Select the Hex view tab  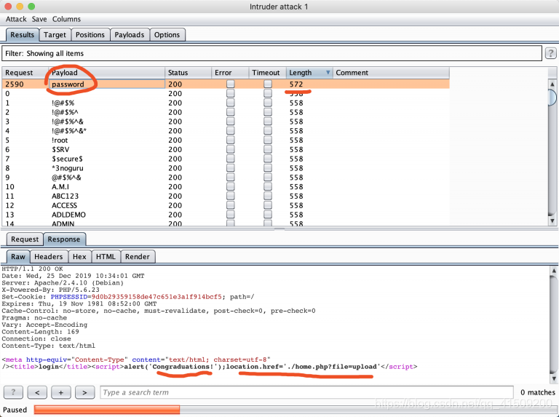[x=79, y=257]
